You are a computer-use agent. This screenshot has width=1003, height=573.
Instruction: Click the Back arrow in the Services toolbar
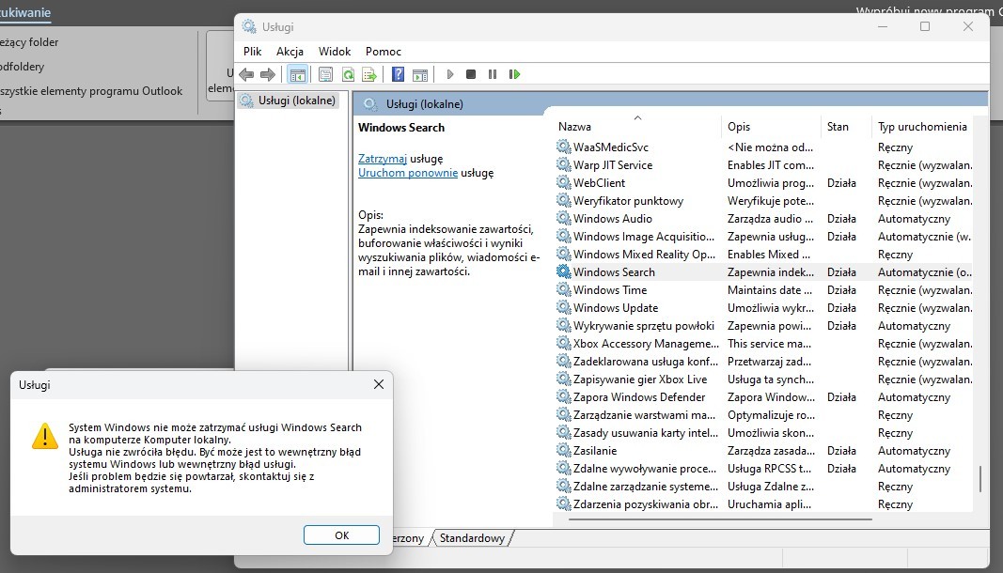(246, 74)
